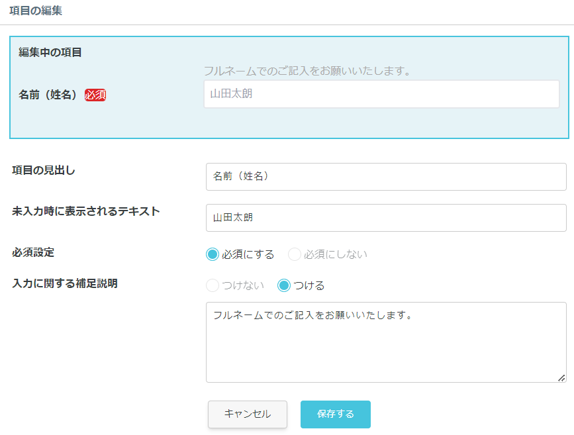
Task: Click the red 必須 badge
Action: tap(95, 95)
